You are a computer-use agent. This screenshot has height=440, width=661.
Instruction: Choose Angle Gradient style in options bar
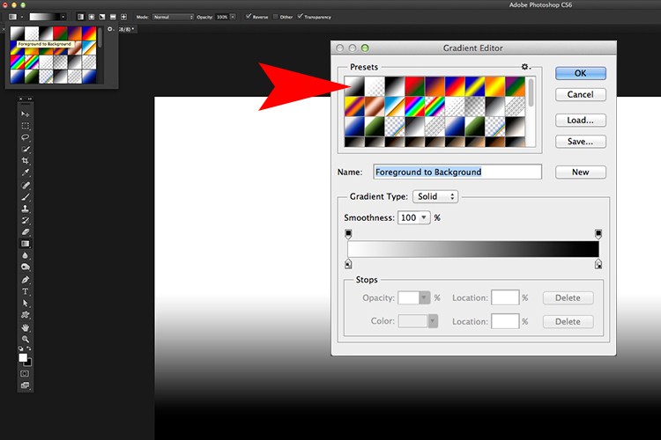tap(102, 17)
